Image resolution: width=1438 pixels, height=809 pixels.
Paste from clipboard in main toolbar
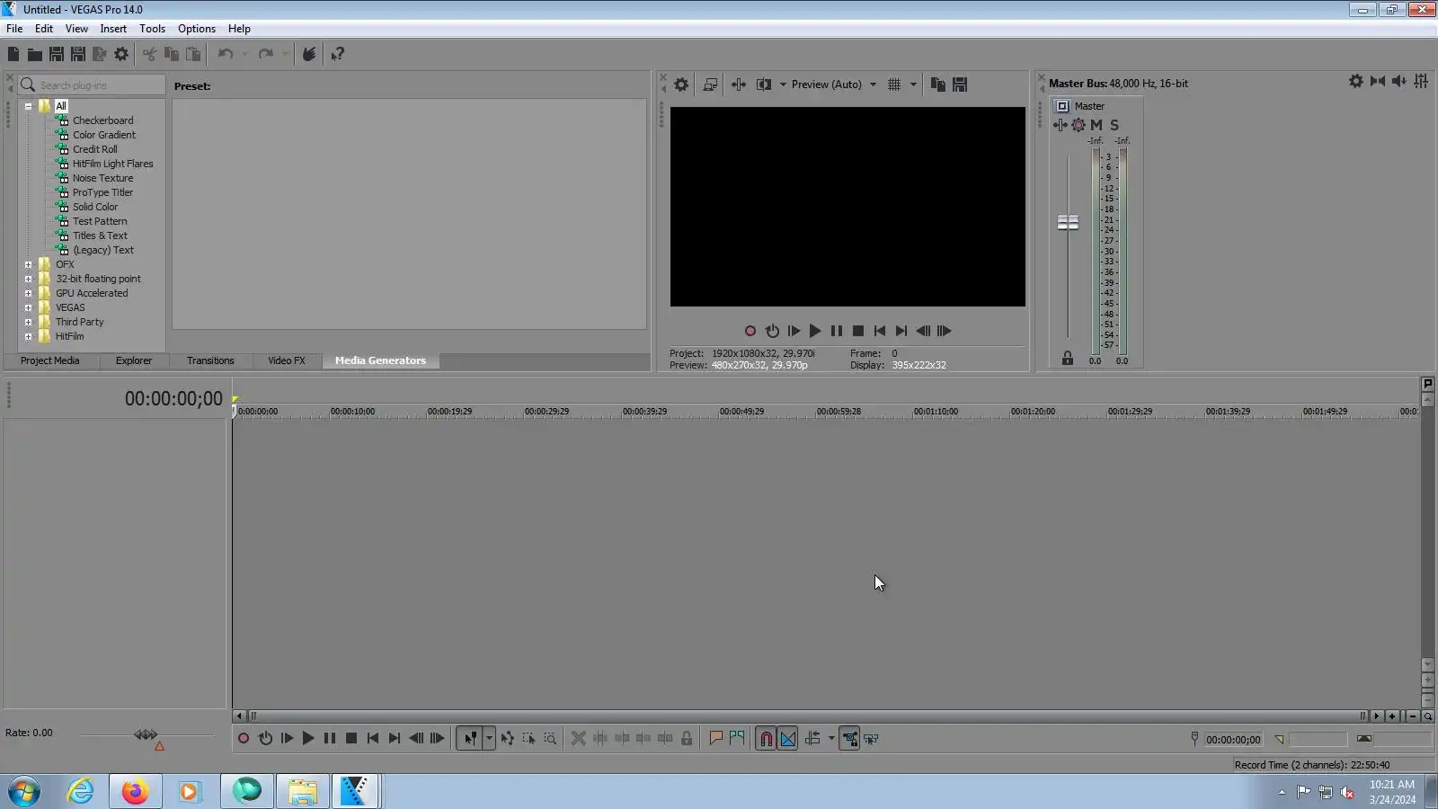[193, 54]
